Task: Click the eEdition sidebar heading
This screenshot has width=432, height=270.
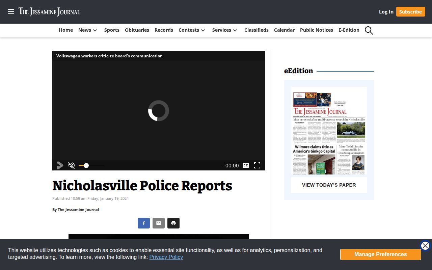Action: tap(299, 71)
